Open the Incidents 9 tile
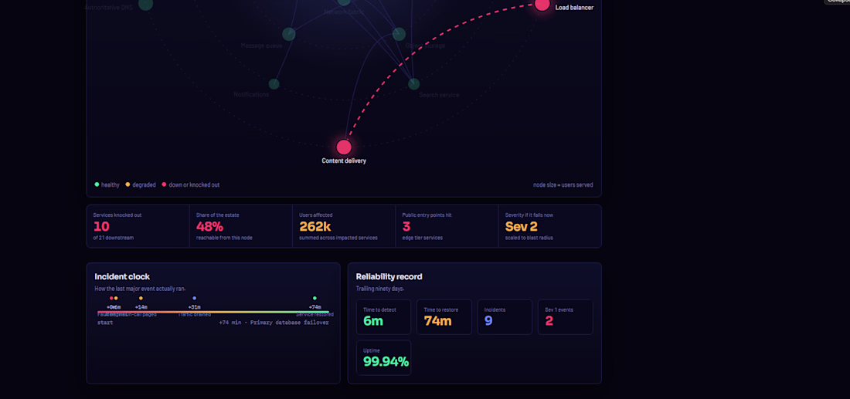Image resolution: width=850 pixels, height=399 pixels. point(505,317)
